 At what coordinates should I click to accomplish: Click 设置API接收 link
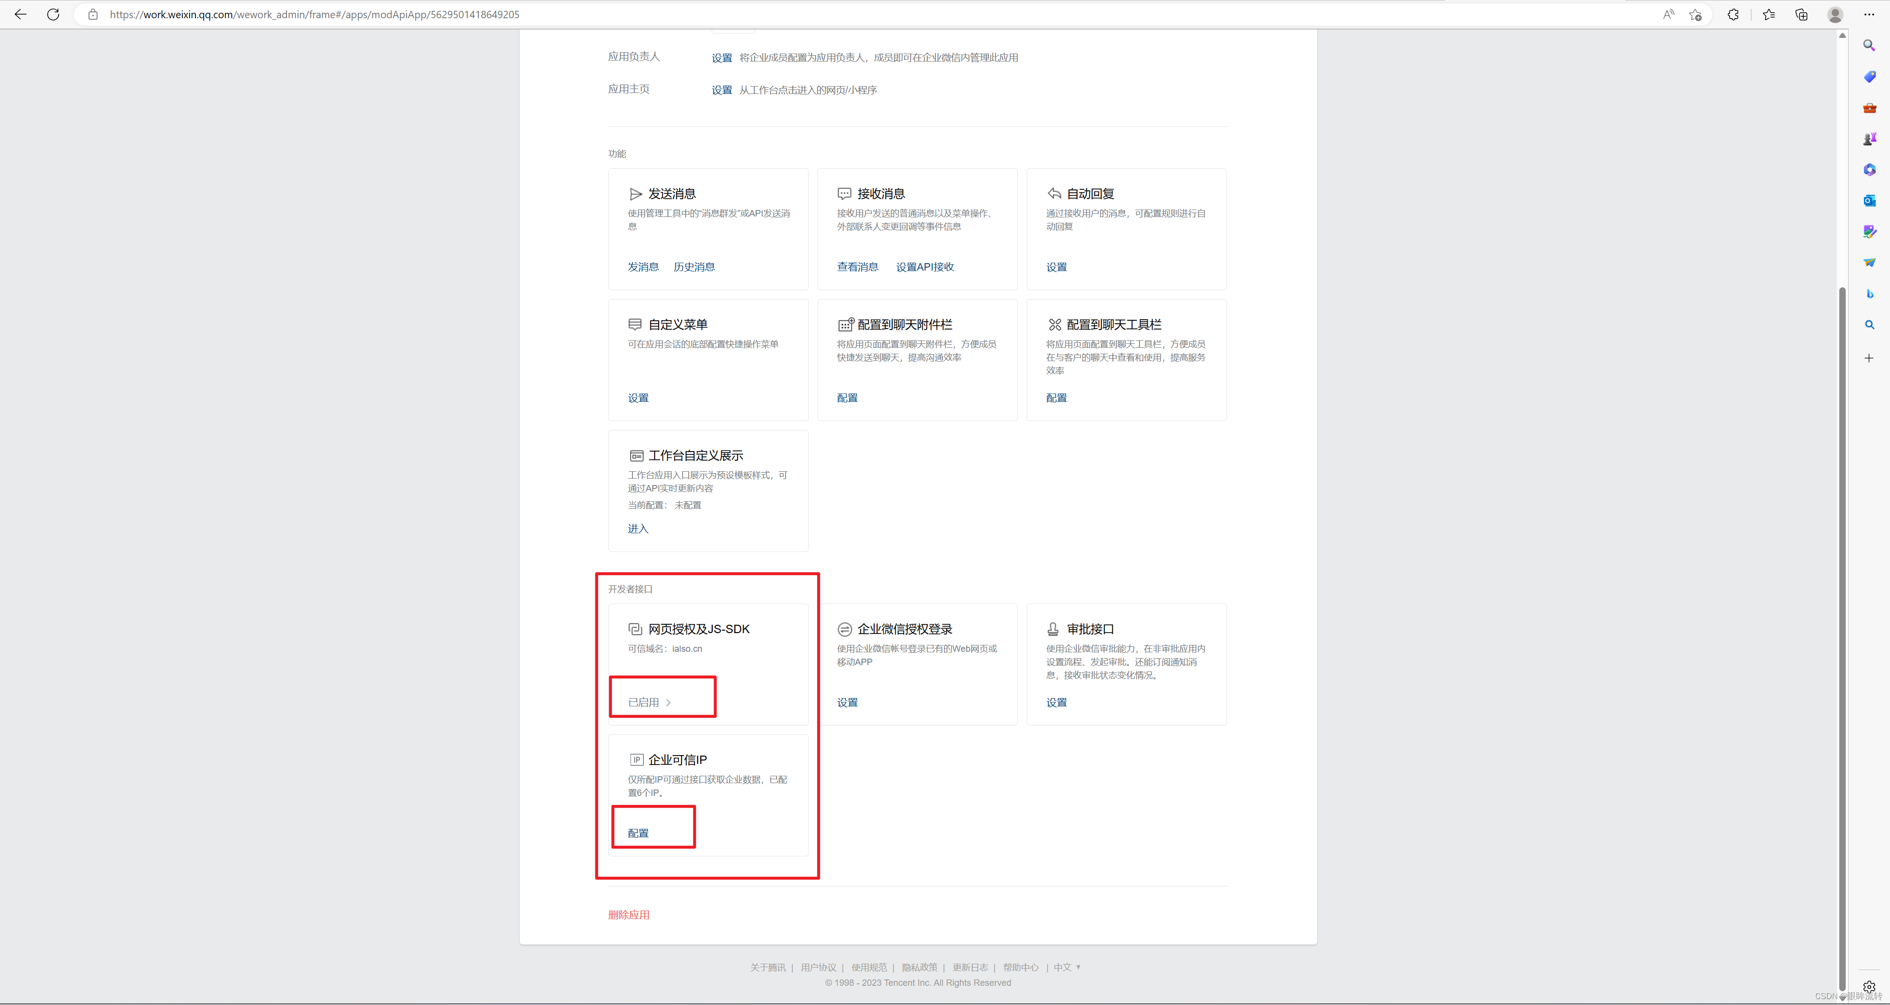click(925, 267)
